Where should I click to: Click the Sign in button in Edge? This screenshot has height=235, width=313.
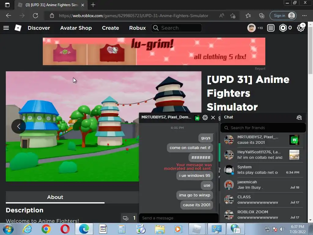[283, 16]
